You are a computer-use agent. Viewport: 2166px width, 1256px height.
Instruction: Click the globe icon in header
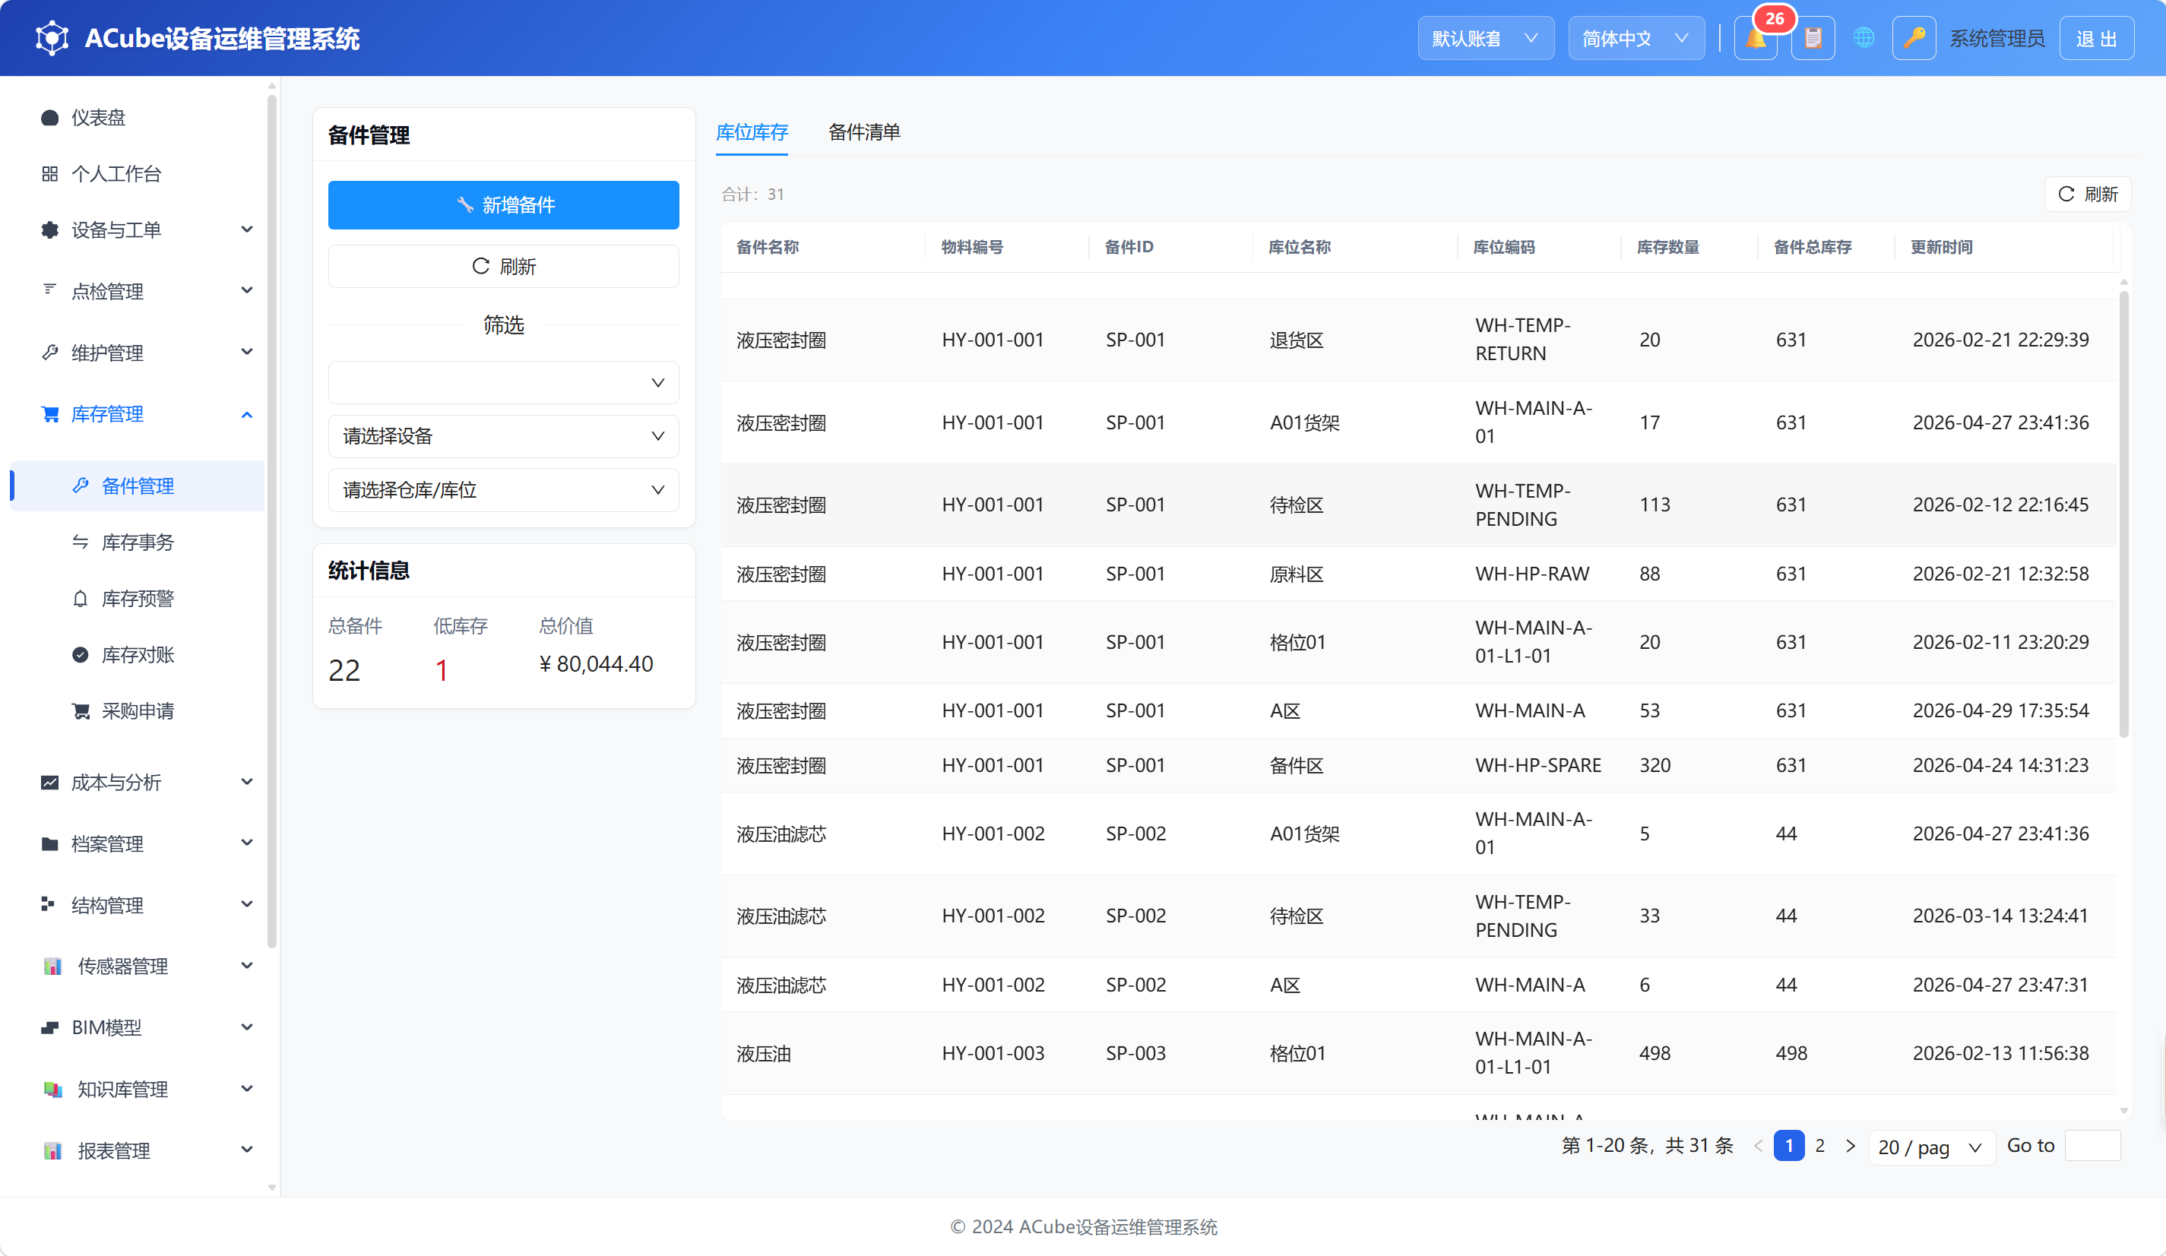click(1864, 38)
